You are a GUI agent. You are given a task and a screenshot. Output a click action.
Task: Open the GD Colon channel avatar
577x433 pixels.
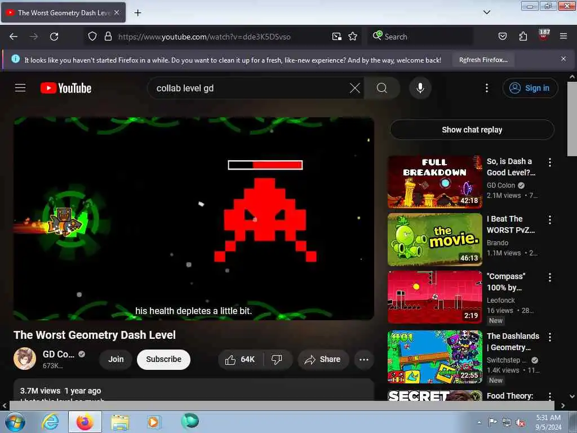tap(25, 358)
